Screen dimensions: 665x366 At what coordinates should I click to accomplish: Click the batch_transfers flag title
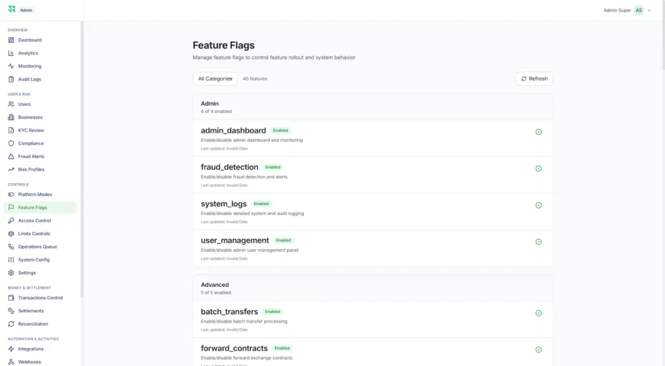click(229, 311)
